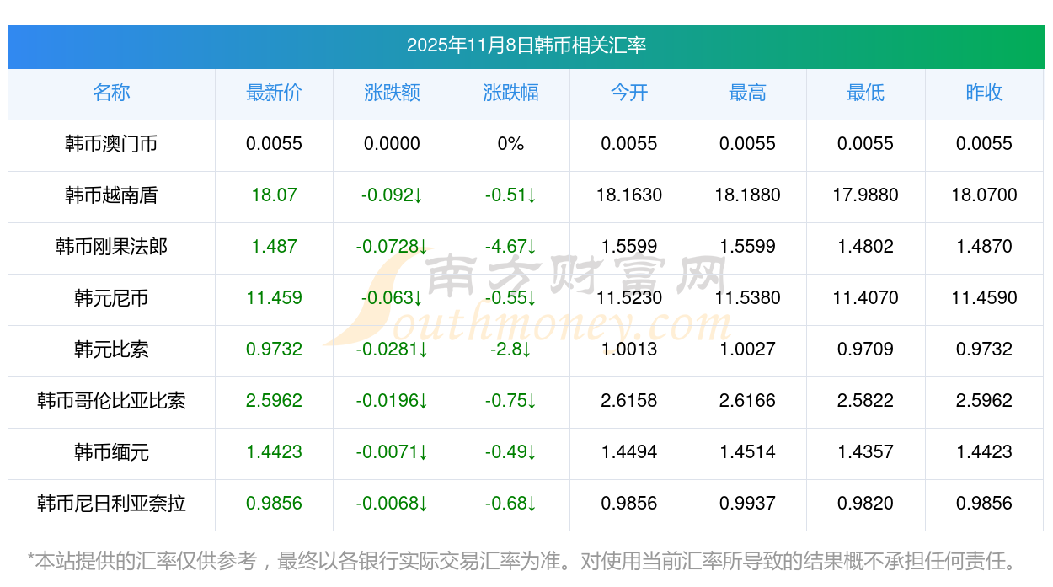
Task: Click the -4.67↓ change percentage
Action: [x=510, y=247]
